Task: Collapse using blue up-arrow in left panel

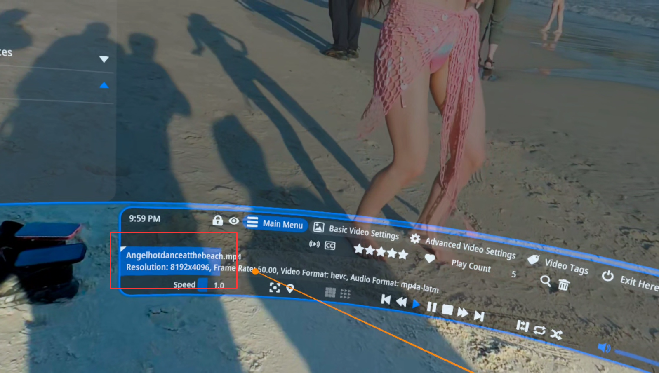Action: pos(104,85)
